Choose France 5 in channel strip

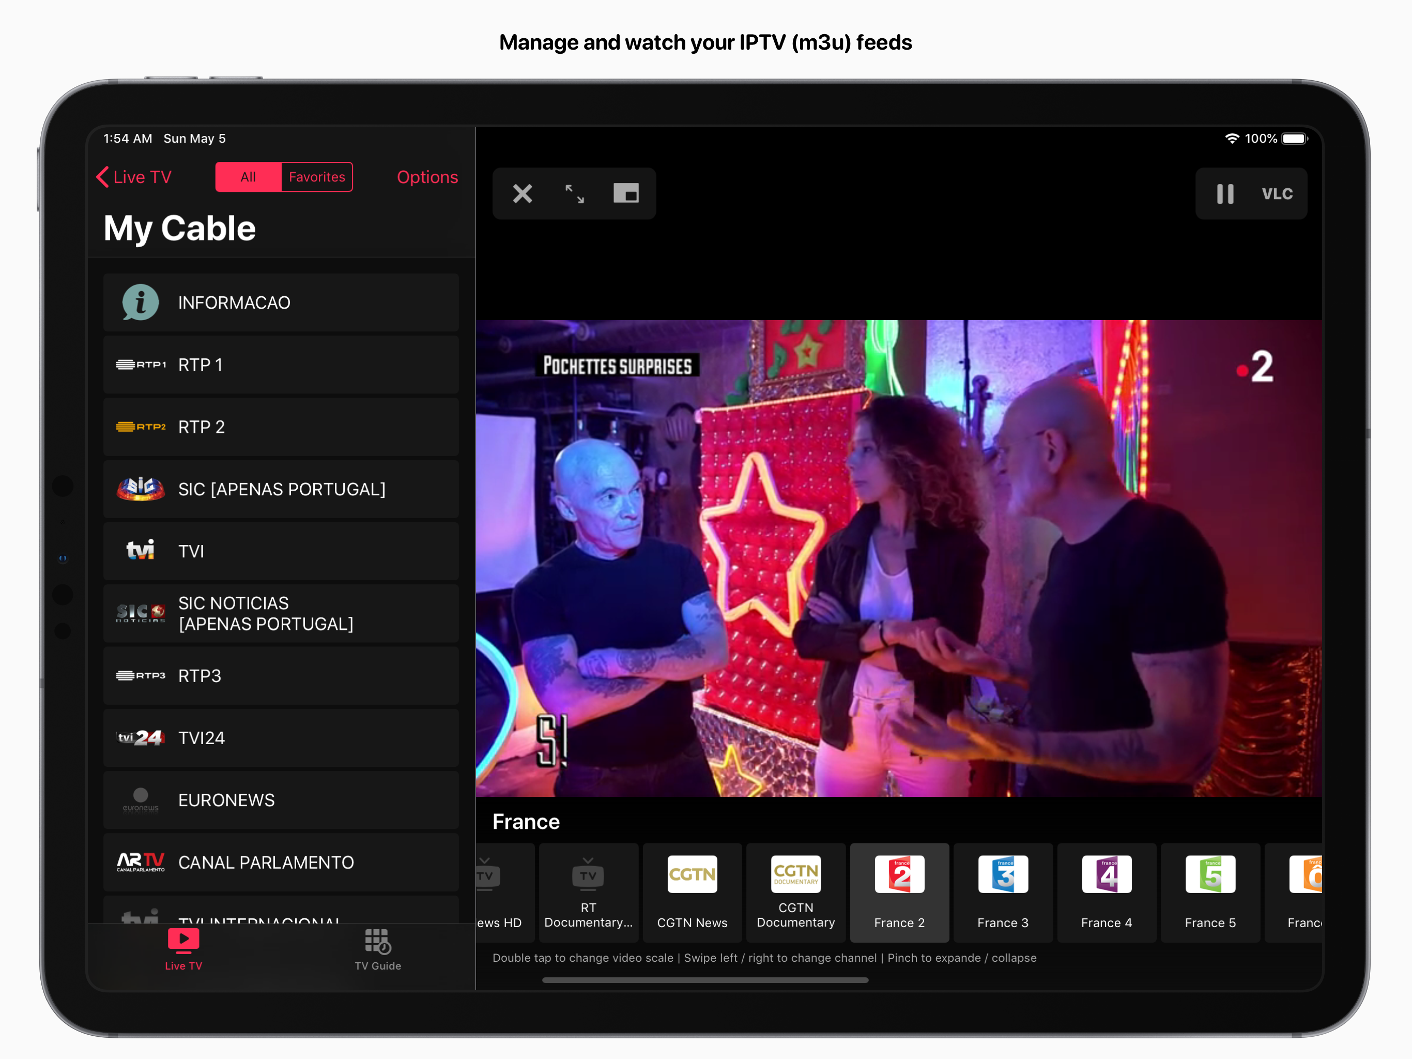tap(1209, 891)
